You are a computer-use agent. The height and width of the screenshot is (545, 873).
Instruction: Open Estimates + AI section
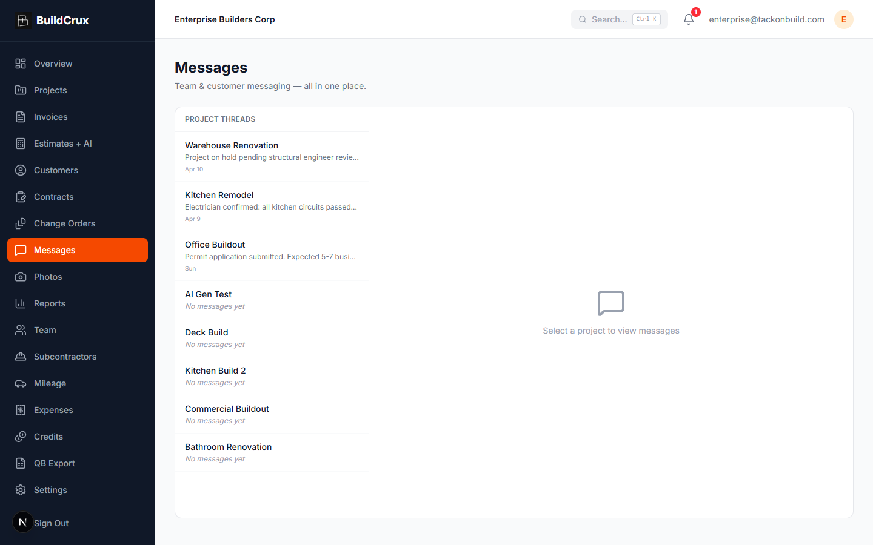pyautogui.click(x=78, y=144)
